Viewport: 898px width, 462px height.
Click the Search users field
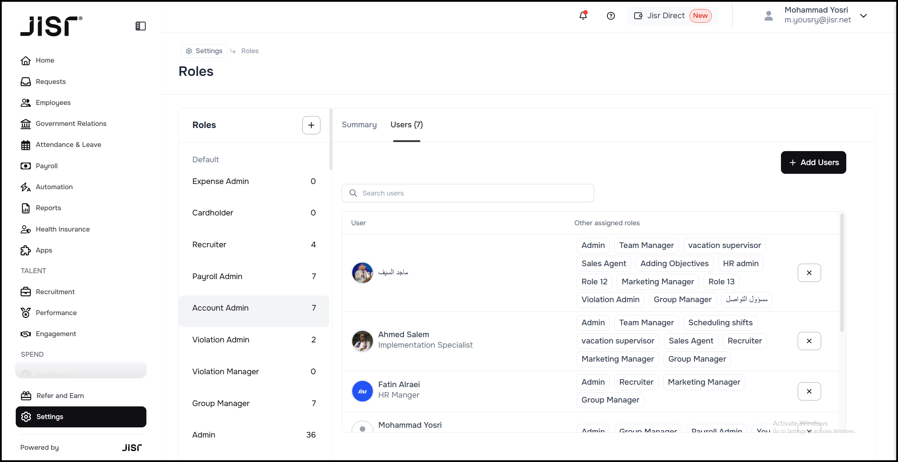click(468, 193)
